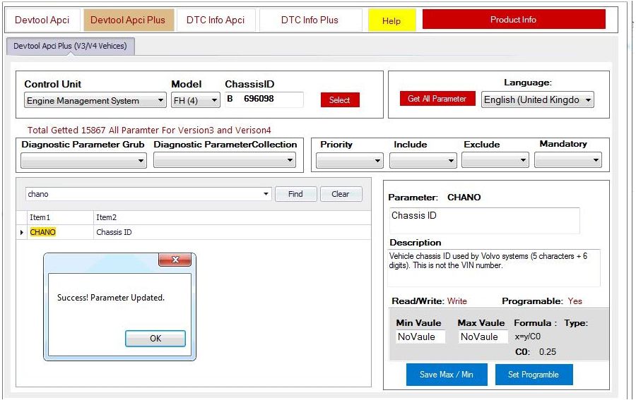Open the DTC Info Plus tab
The image size is (636, 400).
click(310, 20)
